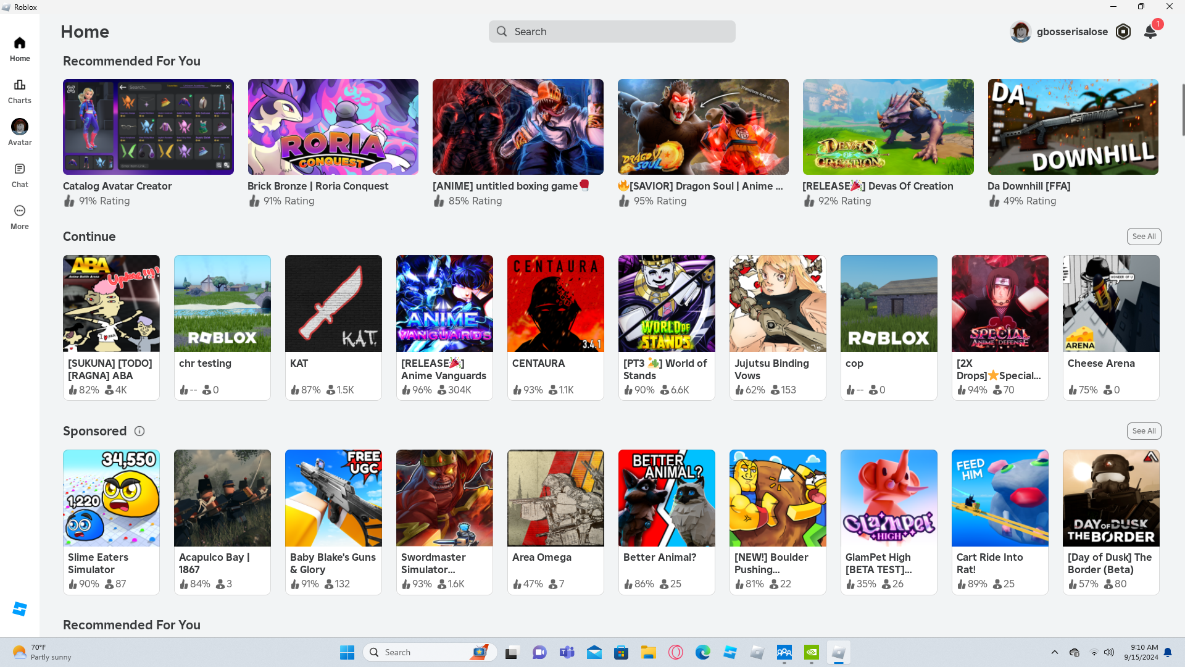Screen dimensions: 1185x667
Task: Open Opera browser from taskbar
Action: click(x=676, y=652)
